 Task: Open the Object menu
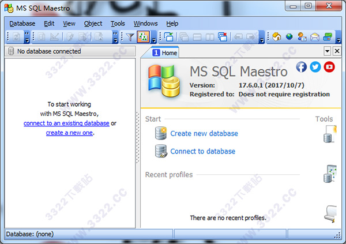(x=93, y=24)
